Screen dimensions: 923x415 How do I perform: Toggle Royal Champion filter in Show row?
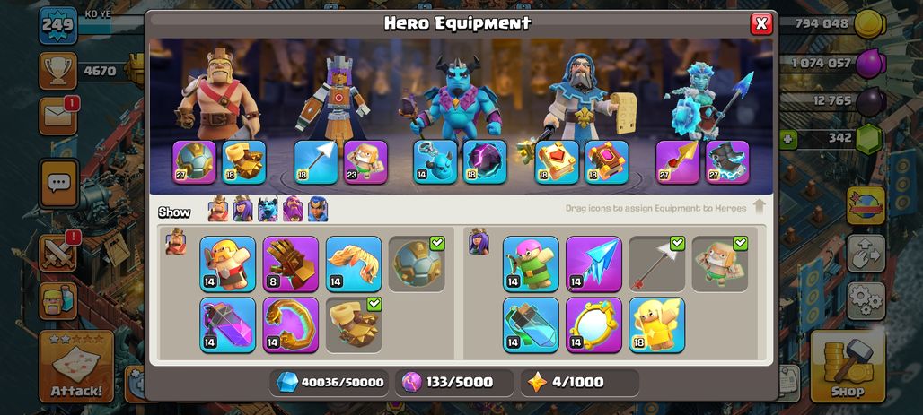point(318,209)
